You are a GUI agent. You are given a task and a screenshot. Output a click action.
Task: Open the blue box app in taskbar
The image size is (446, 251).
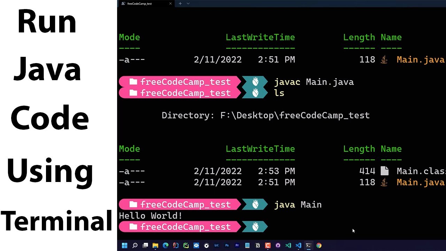tap(196, 245)
